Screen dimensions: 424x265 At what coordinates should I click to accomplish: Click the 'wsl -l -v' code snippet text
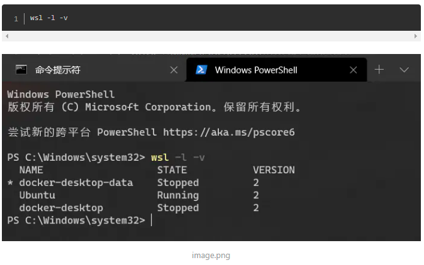(x=49, y=18)
